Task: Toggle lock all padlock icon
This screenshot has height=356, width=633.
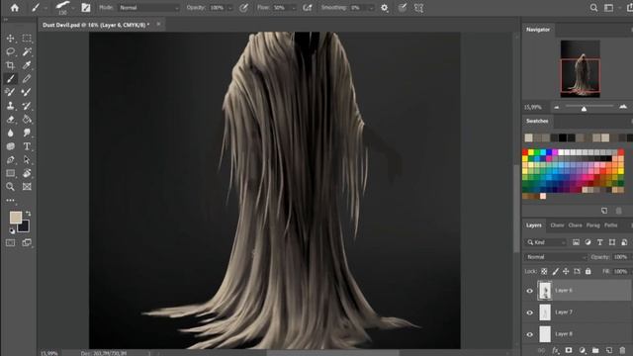Action: click(x=588, y=272)
